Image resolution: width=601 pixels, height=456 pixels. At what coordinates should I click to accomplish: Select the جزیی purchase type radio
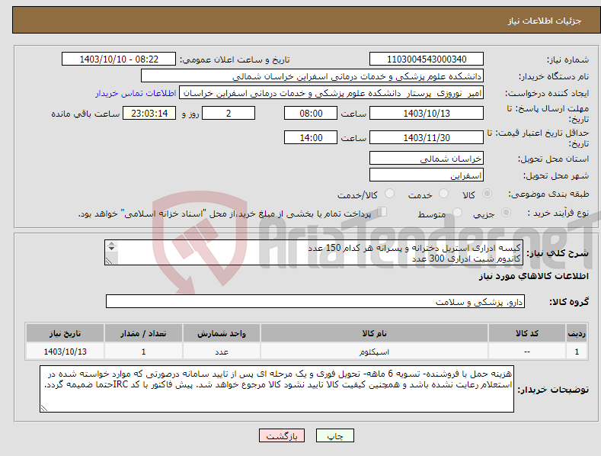(x=506, y=212)
